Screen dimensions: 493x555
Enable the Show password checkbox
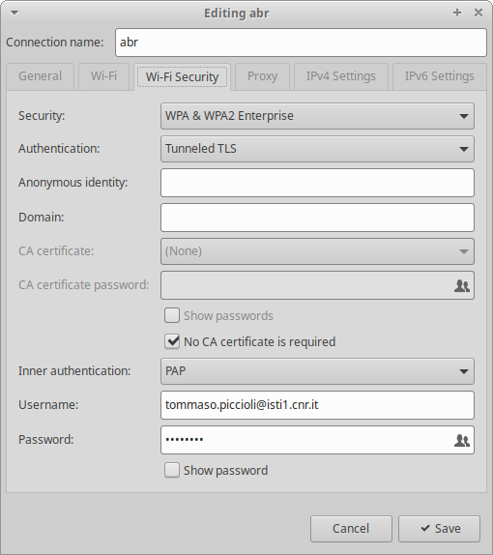172,471
